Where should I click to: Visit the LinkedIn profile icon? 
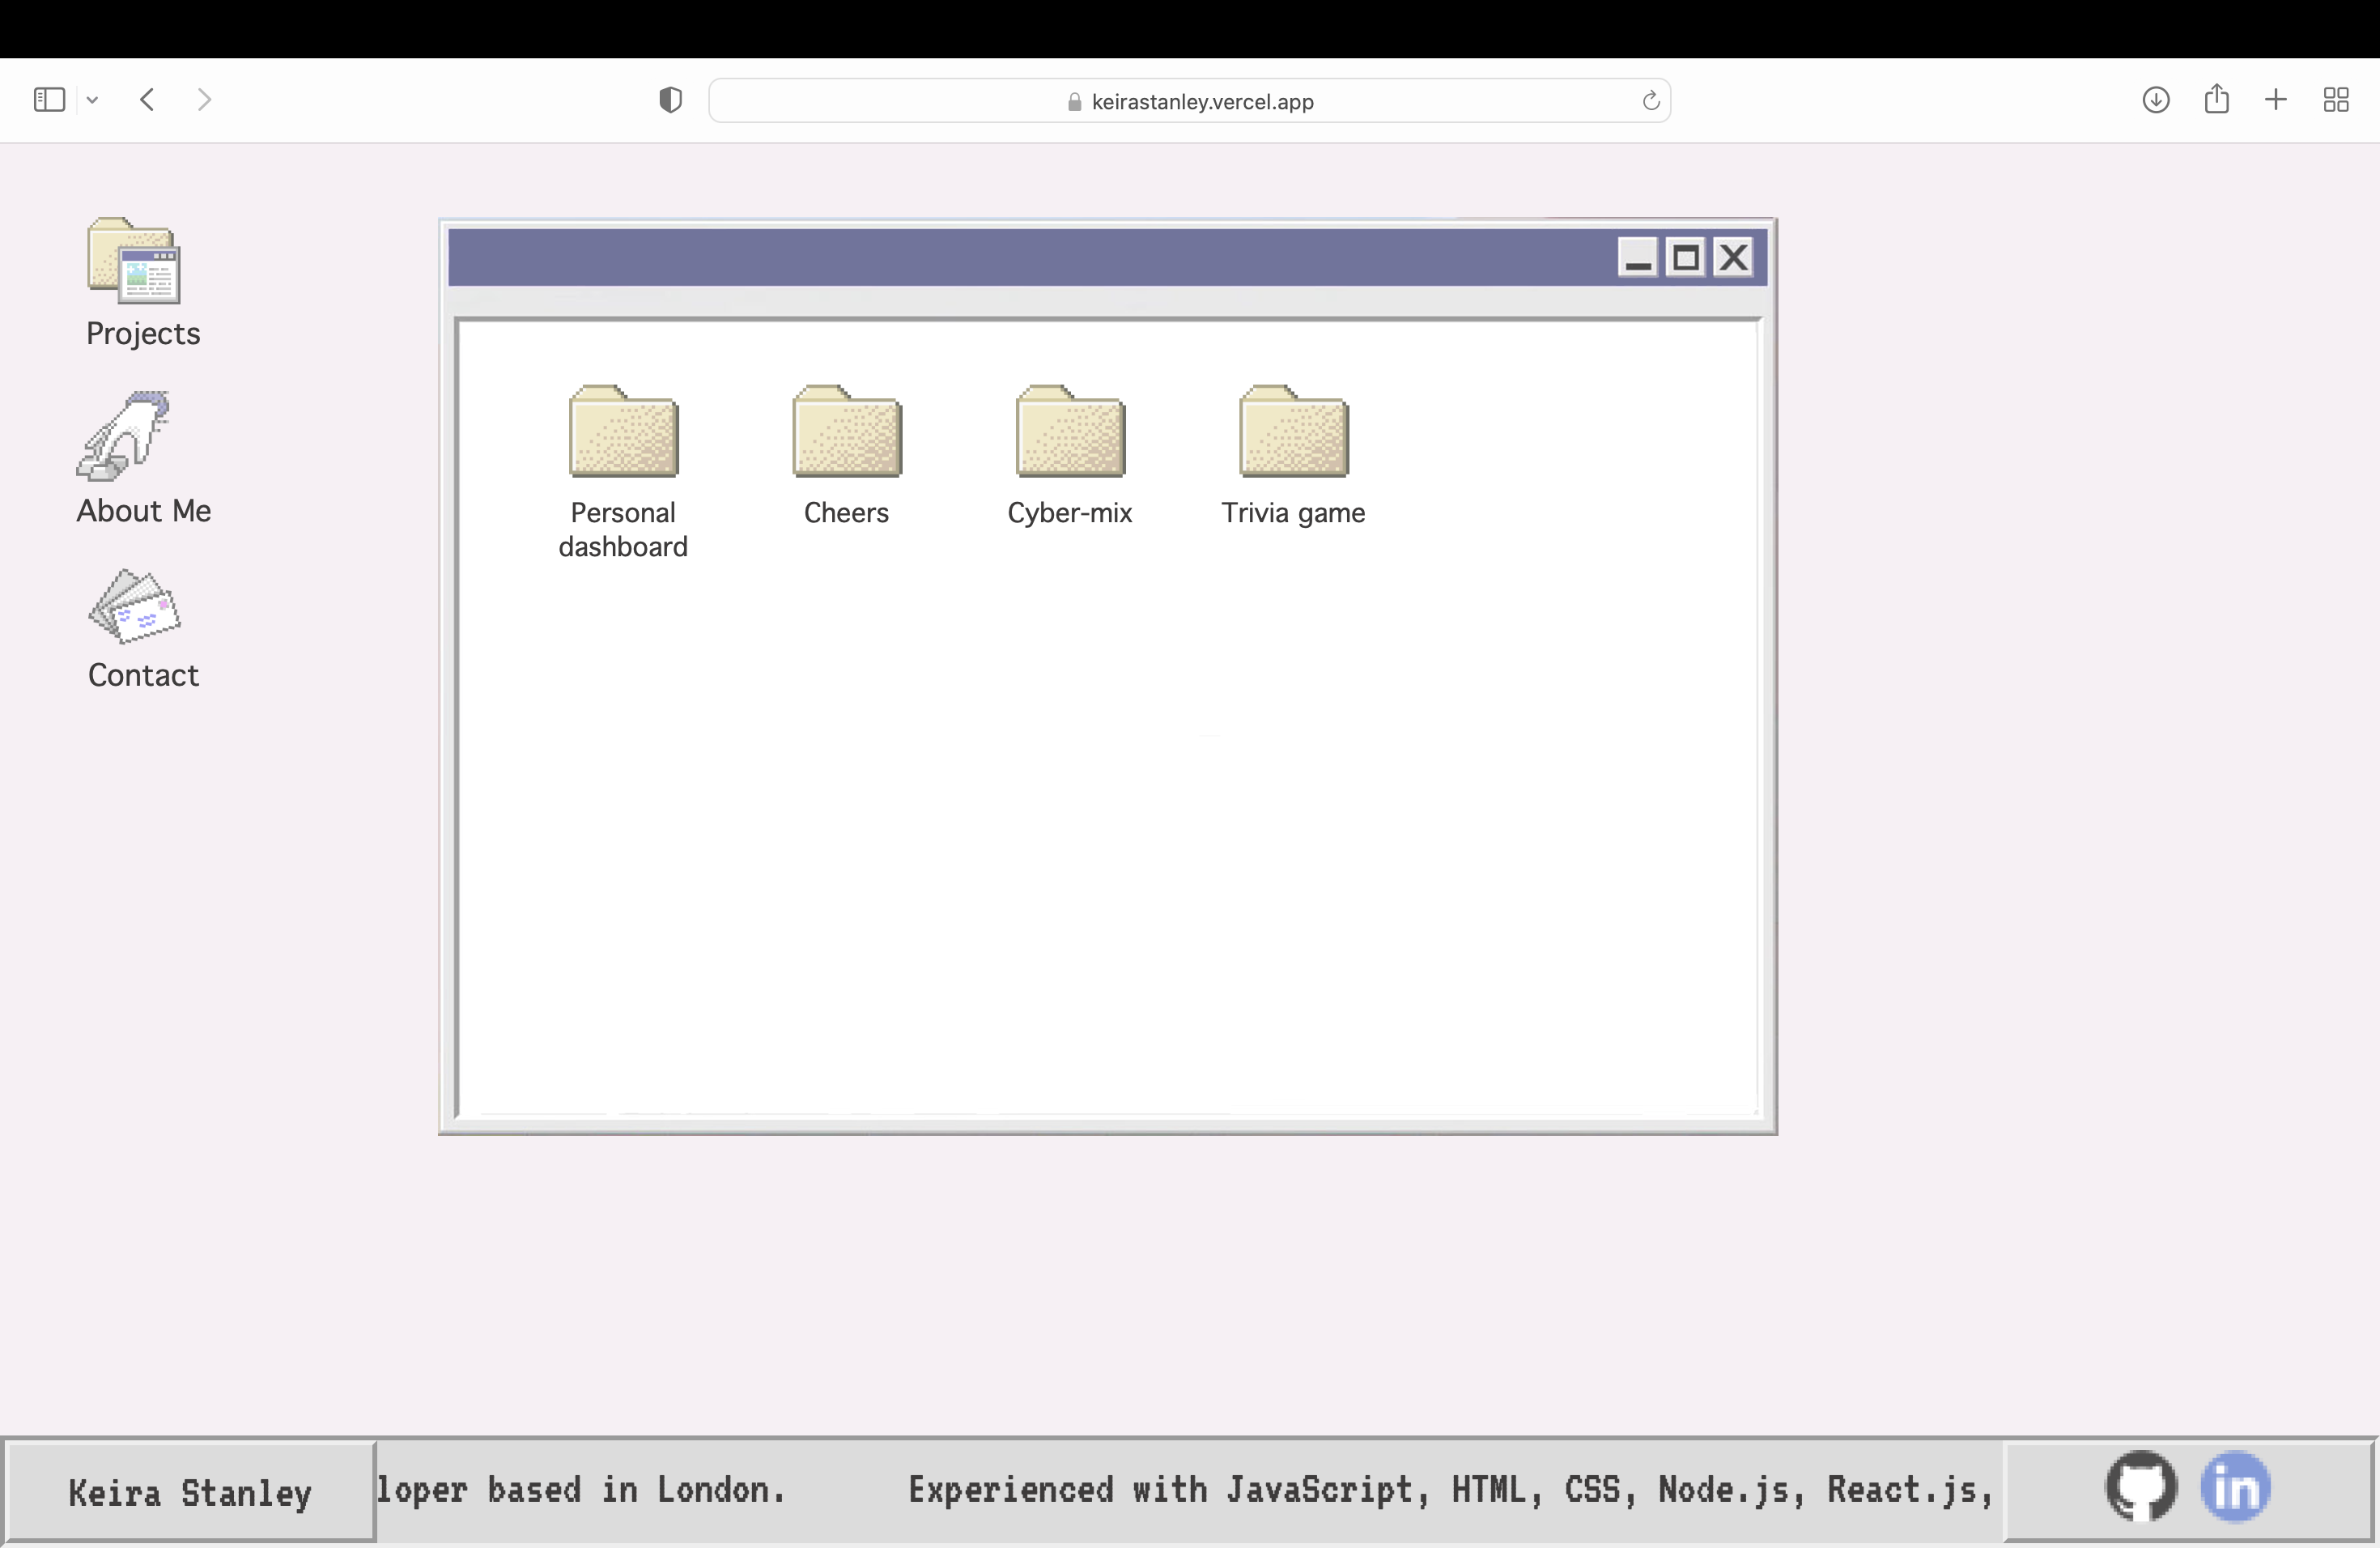coord(2235,1487)
